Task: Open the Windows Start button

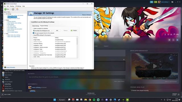Action: click(55, 100)
